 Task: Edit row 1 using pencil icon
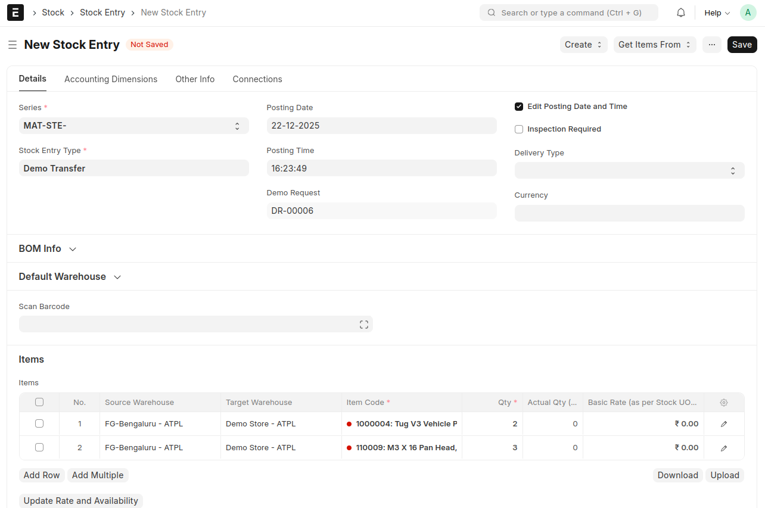723,424
